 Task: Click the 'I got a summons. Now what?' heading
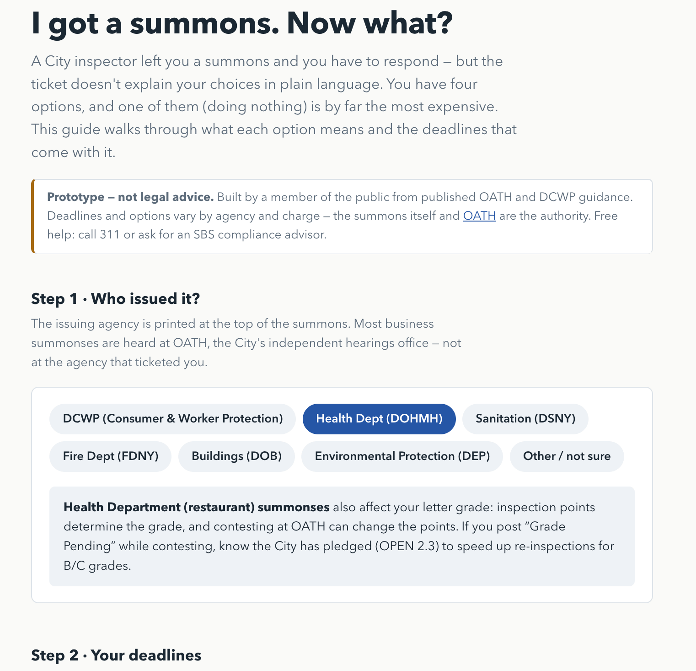pos(242,23)
